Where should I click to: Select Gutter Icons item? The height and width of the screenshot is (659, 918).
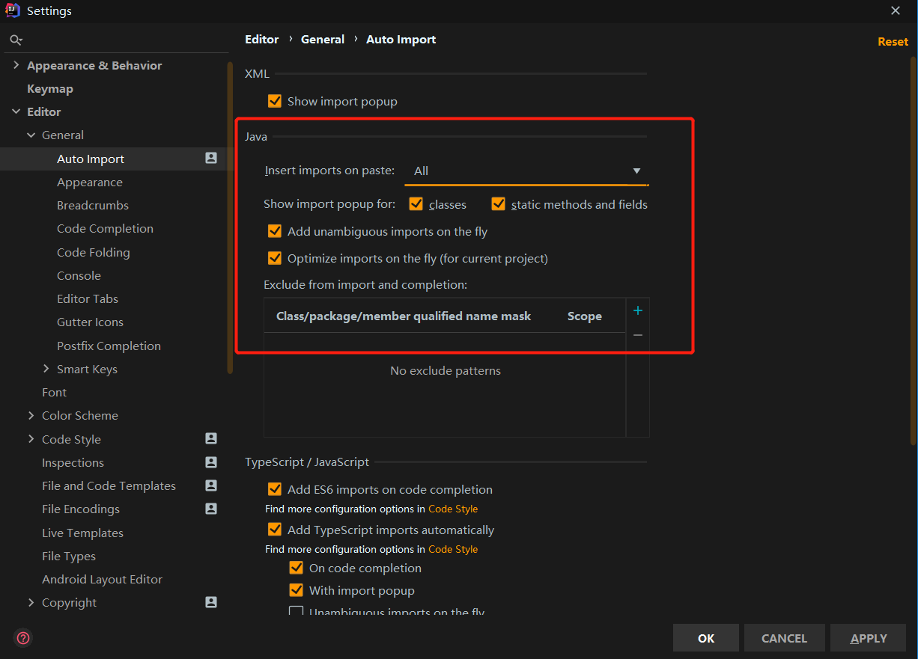[90, 322]
